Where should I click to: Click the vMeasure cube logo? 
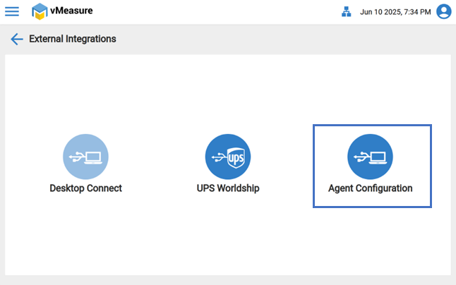tap(40, 12)
